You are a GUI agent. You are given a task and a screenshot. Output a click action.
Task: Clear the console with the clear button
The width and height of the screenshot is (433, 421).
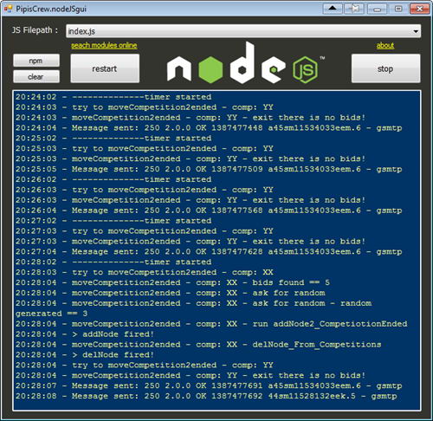36,76
